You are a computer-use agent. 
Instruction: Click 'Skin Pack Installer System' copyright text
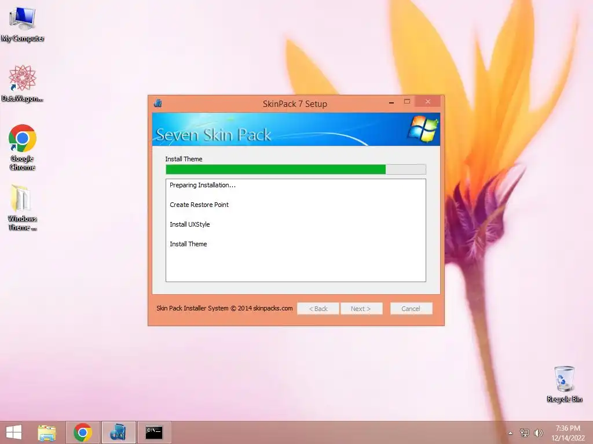coord(225,308)
